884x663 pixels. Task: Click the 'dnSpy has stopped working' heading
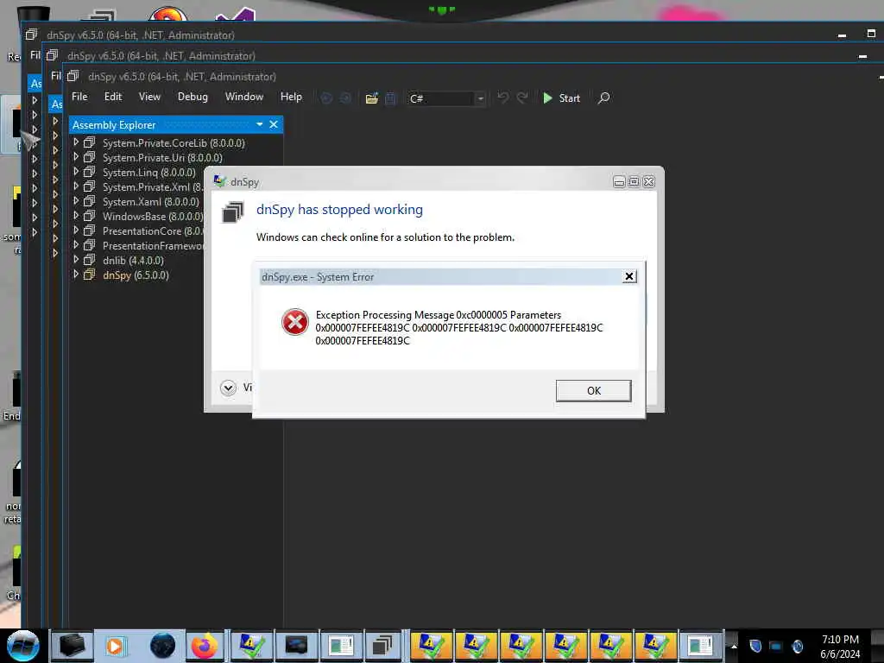pyautogui.click(x=339, y=209)
